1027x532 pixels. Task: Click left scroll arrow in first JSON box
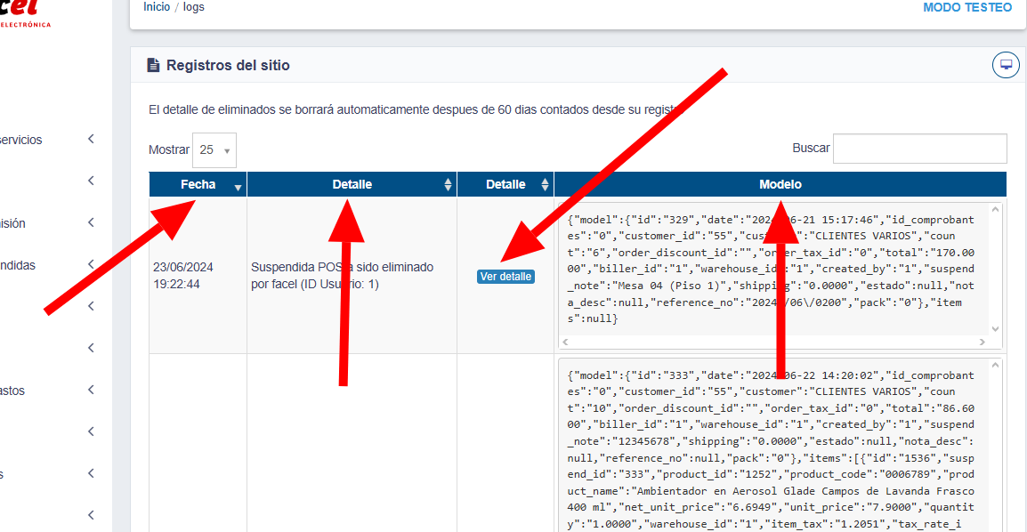[566, 342]
